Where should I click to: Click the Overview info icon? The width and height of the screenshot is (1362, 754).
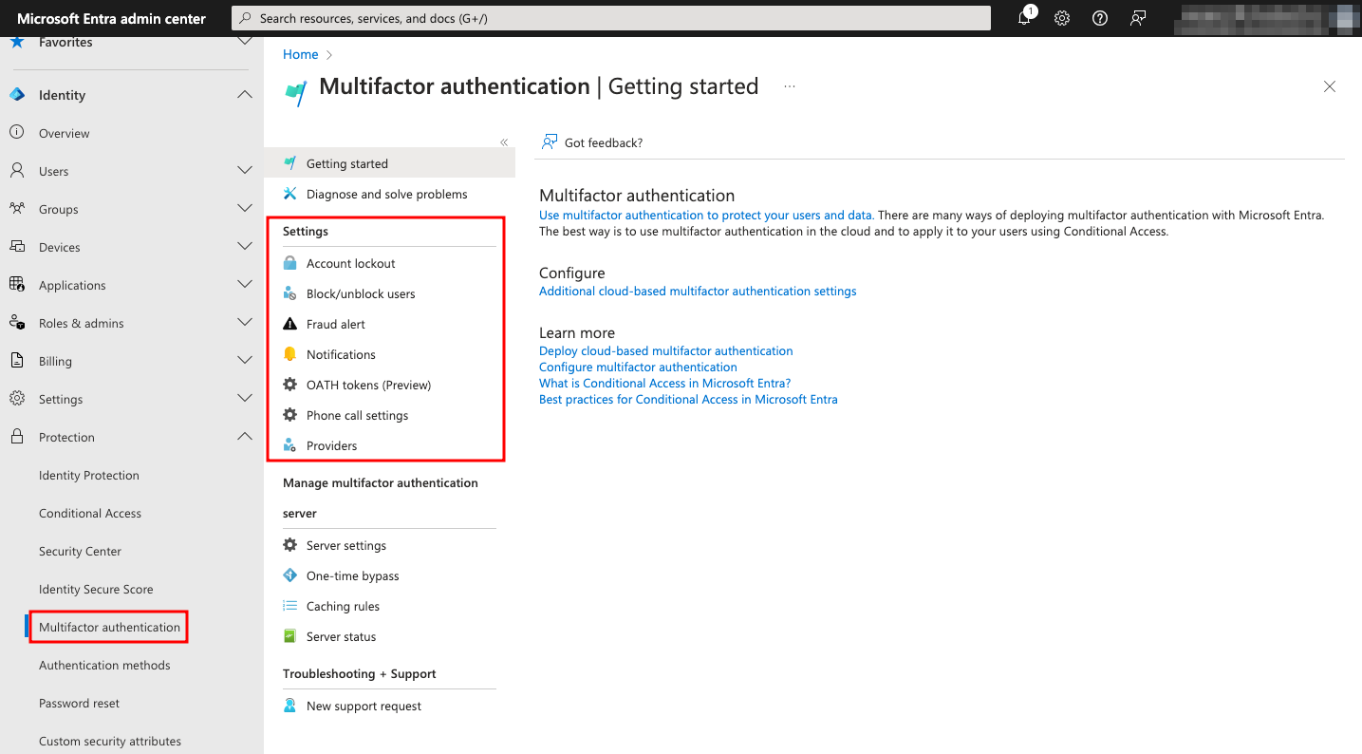click(16, 133)
